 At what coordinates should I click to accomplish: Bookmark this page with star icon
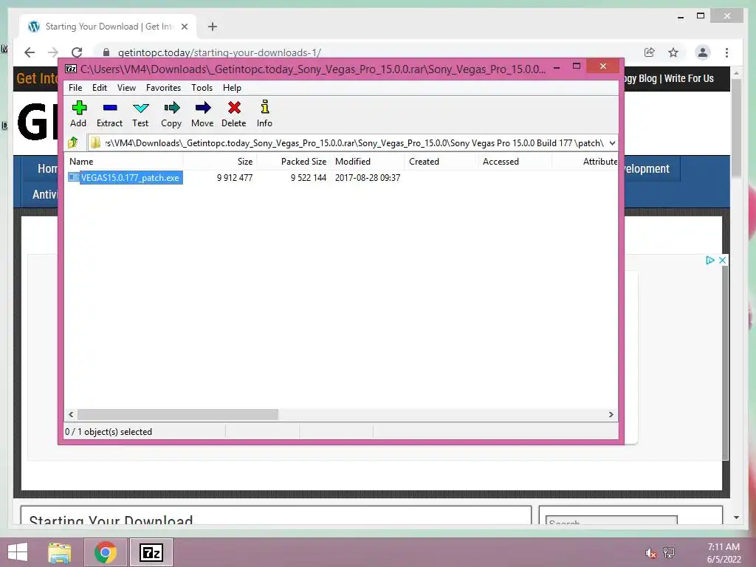click(673, 52)
